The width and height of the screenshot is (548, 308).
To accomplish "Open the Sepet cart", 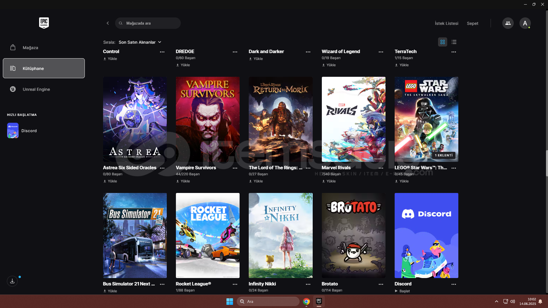I will pyautogui.click(x=472, y=23).
